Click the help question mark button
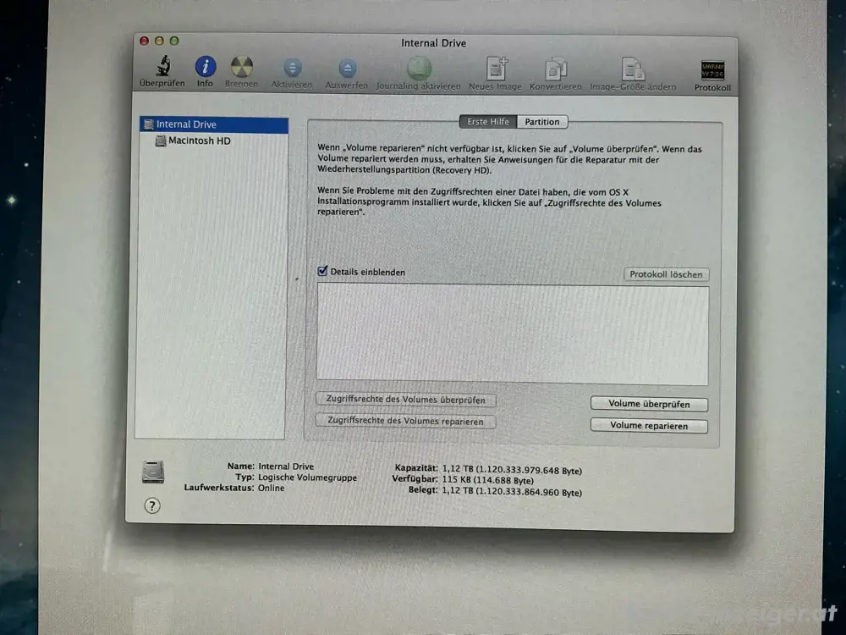The image size is (846, 635). point(152,506)
